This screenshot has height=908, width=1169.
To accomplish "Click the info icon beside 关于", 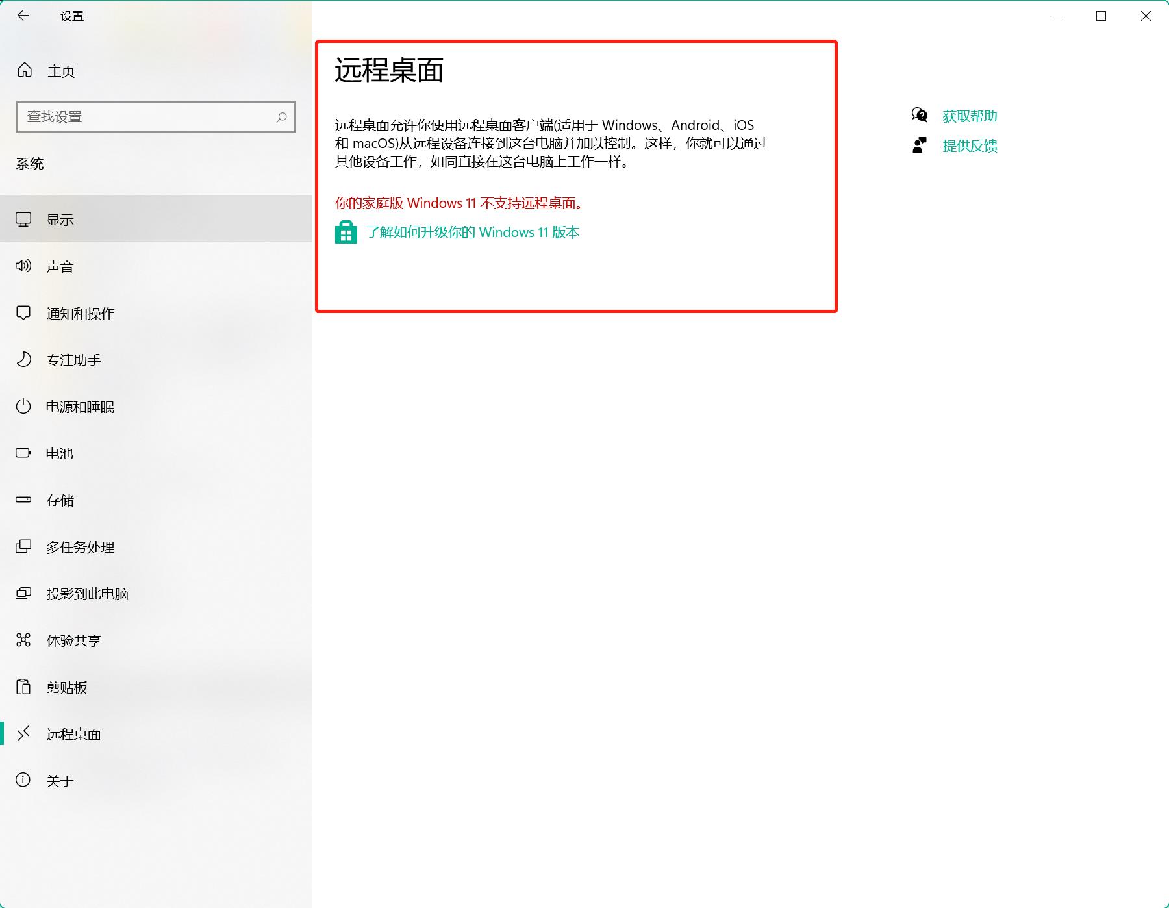I will pos(23,780).
